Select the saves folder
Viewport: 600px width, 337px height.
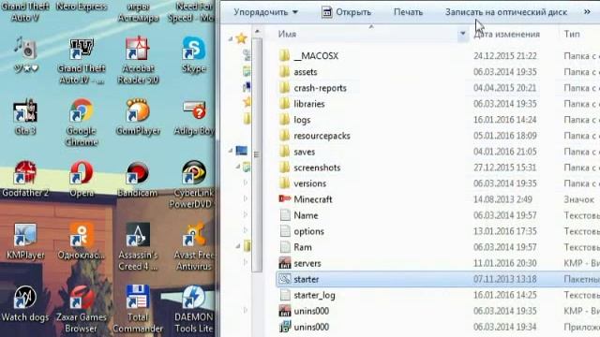coord(297,152)
